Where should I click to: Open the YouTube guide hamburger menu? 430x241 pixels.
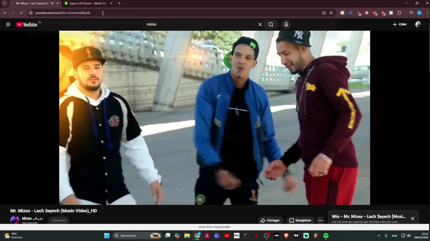click(x=8, y=24)
